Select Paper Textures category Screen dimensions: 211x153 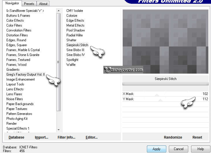pyautogui.click(x=17, y=109)
